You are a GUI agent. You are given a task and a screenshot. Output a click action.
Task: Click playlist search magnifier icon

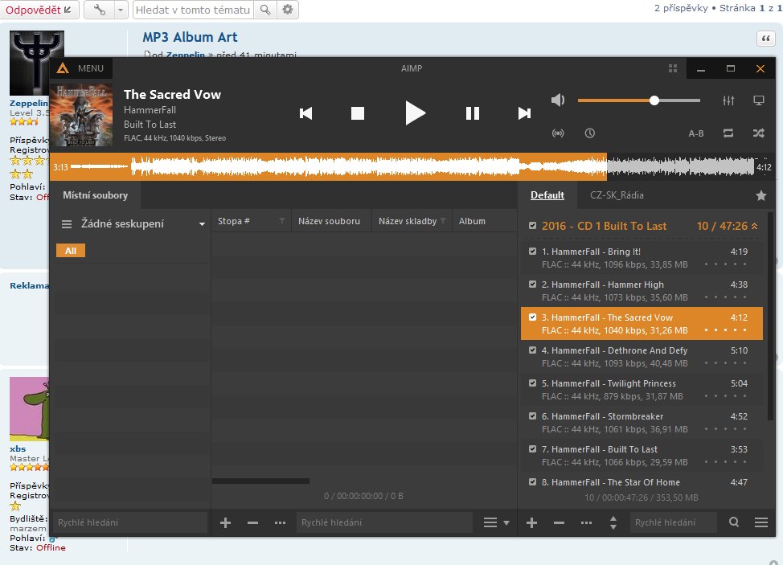pos(734,522)
